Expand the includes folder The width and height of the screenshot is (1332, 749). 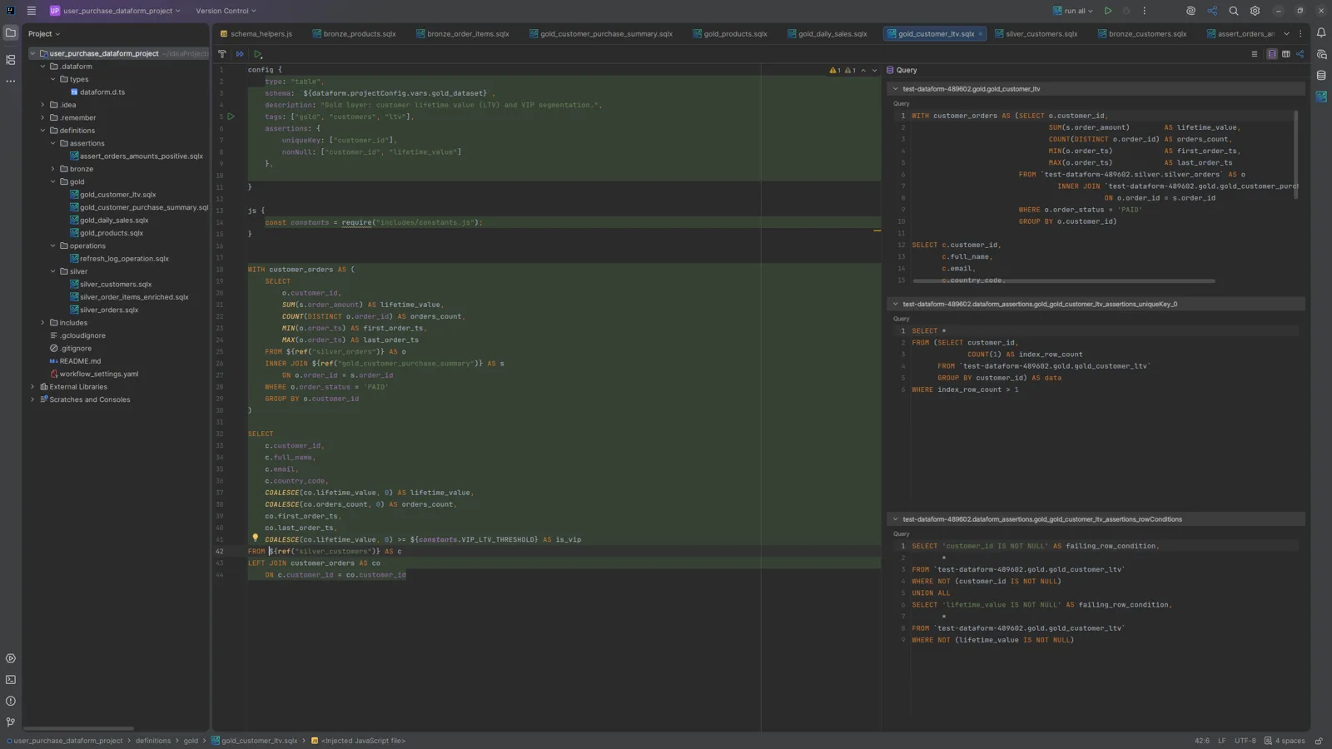pos(43,323)
